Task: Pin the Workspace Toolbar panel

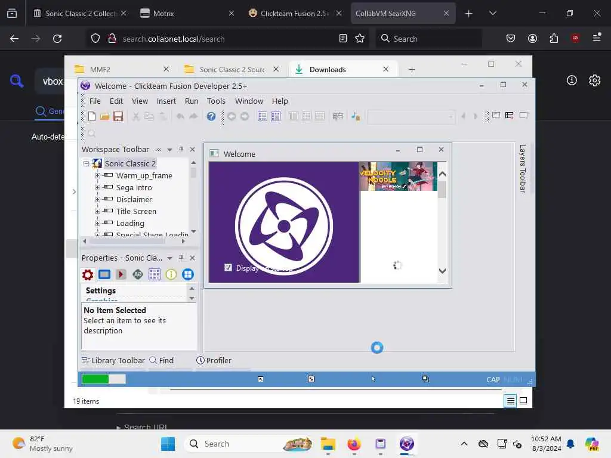Action: (181, 149)
